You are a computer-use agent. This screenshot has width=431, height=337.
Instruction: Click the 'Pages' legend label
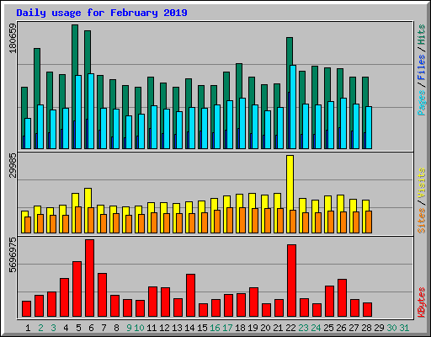422,103
